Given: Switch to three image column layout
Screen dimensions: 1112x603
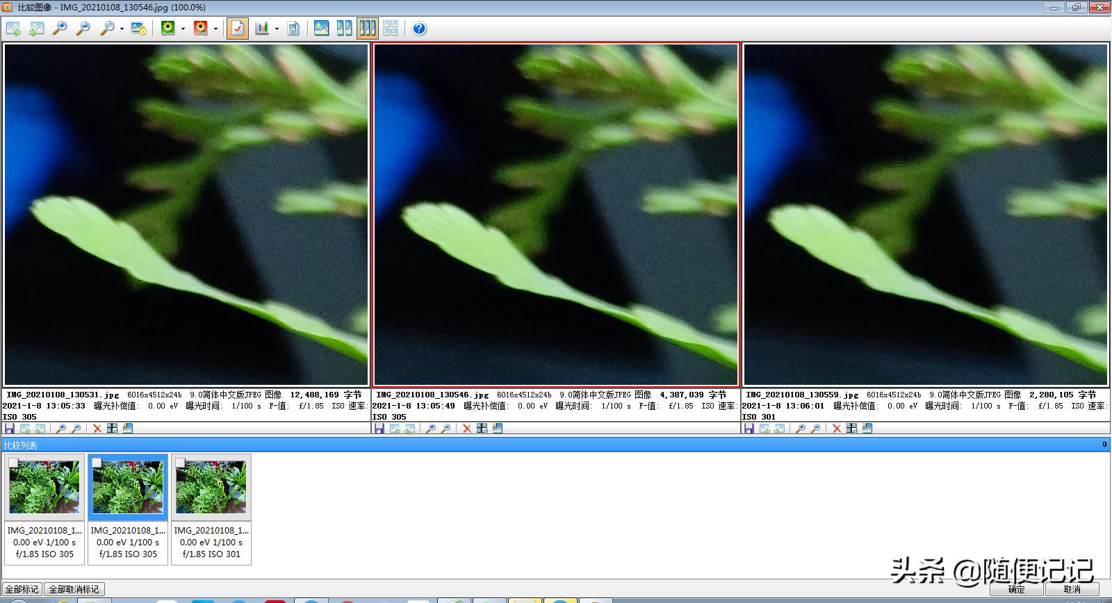Looking at the screenshot, I should point(367,28).
